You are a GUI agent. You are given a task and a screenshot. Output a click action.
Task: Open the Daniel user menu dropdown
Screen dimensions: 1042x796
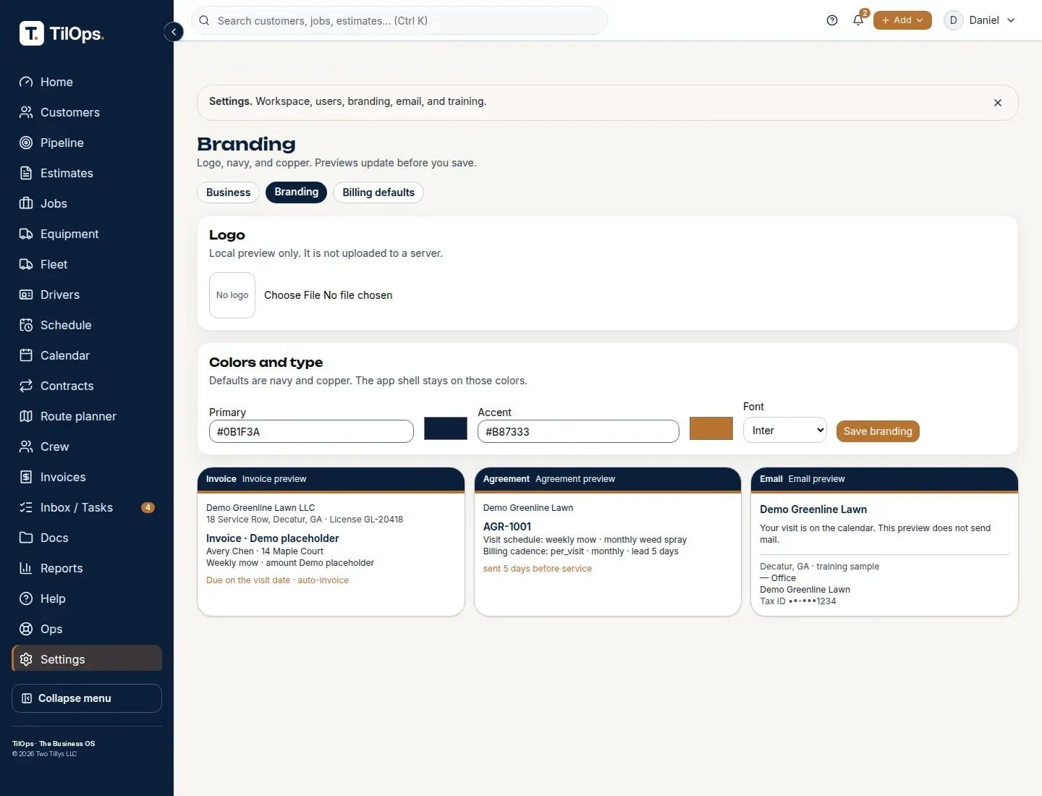click(980, 20)
